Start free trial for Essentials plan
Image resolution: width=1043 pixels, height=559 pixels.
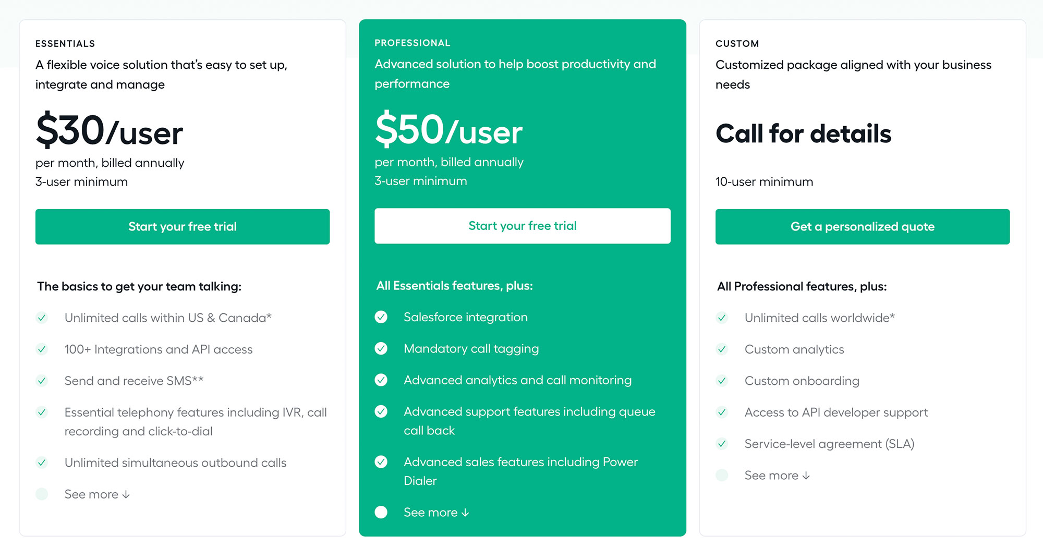[183, 227]
